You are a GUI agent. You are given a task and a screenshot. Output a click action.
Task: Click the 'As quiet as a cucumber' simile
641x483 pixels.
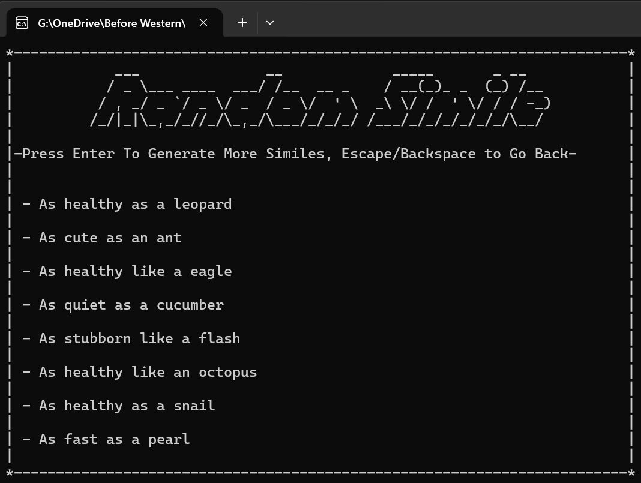[131, 305]
